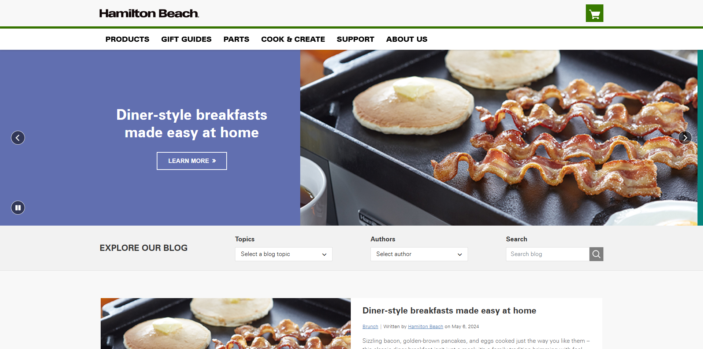703x349 pixels.
Task: Pause the hero carousel autoplay
Action: [18, 208]
